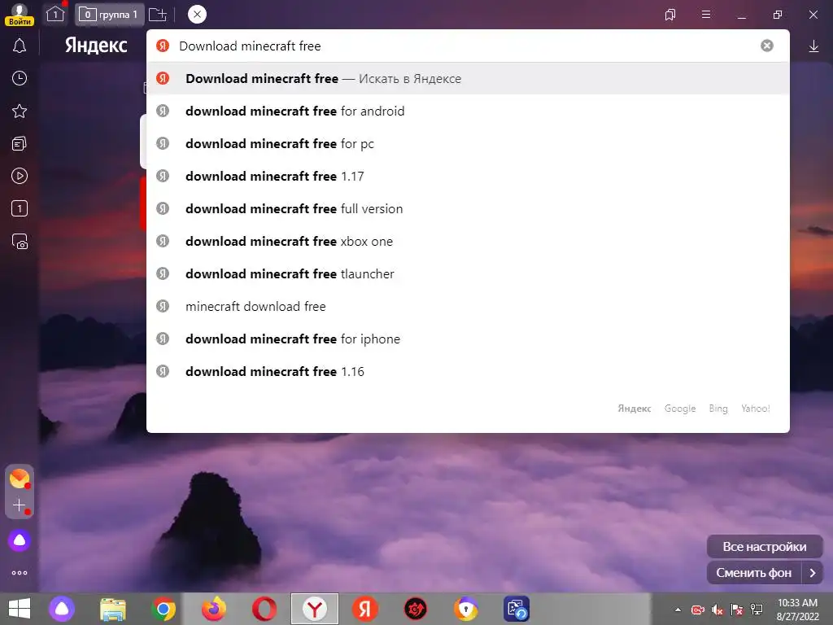Choose suggestion 'for android'
The image size is (833, 625).
click(468, 111)
